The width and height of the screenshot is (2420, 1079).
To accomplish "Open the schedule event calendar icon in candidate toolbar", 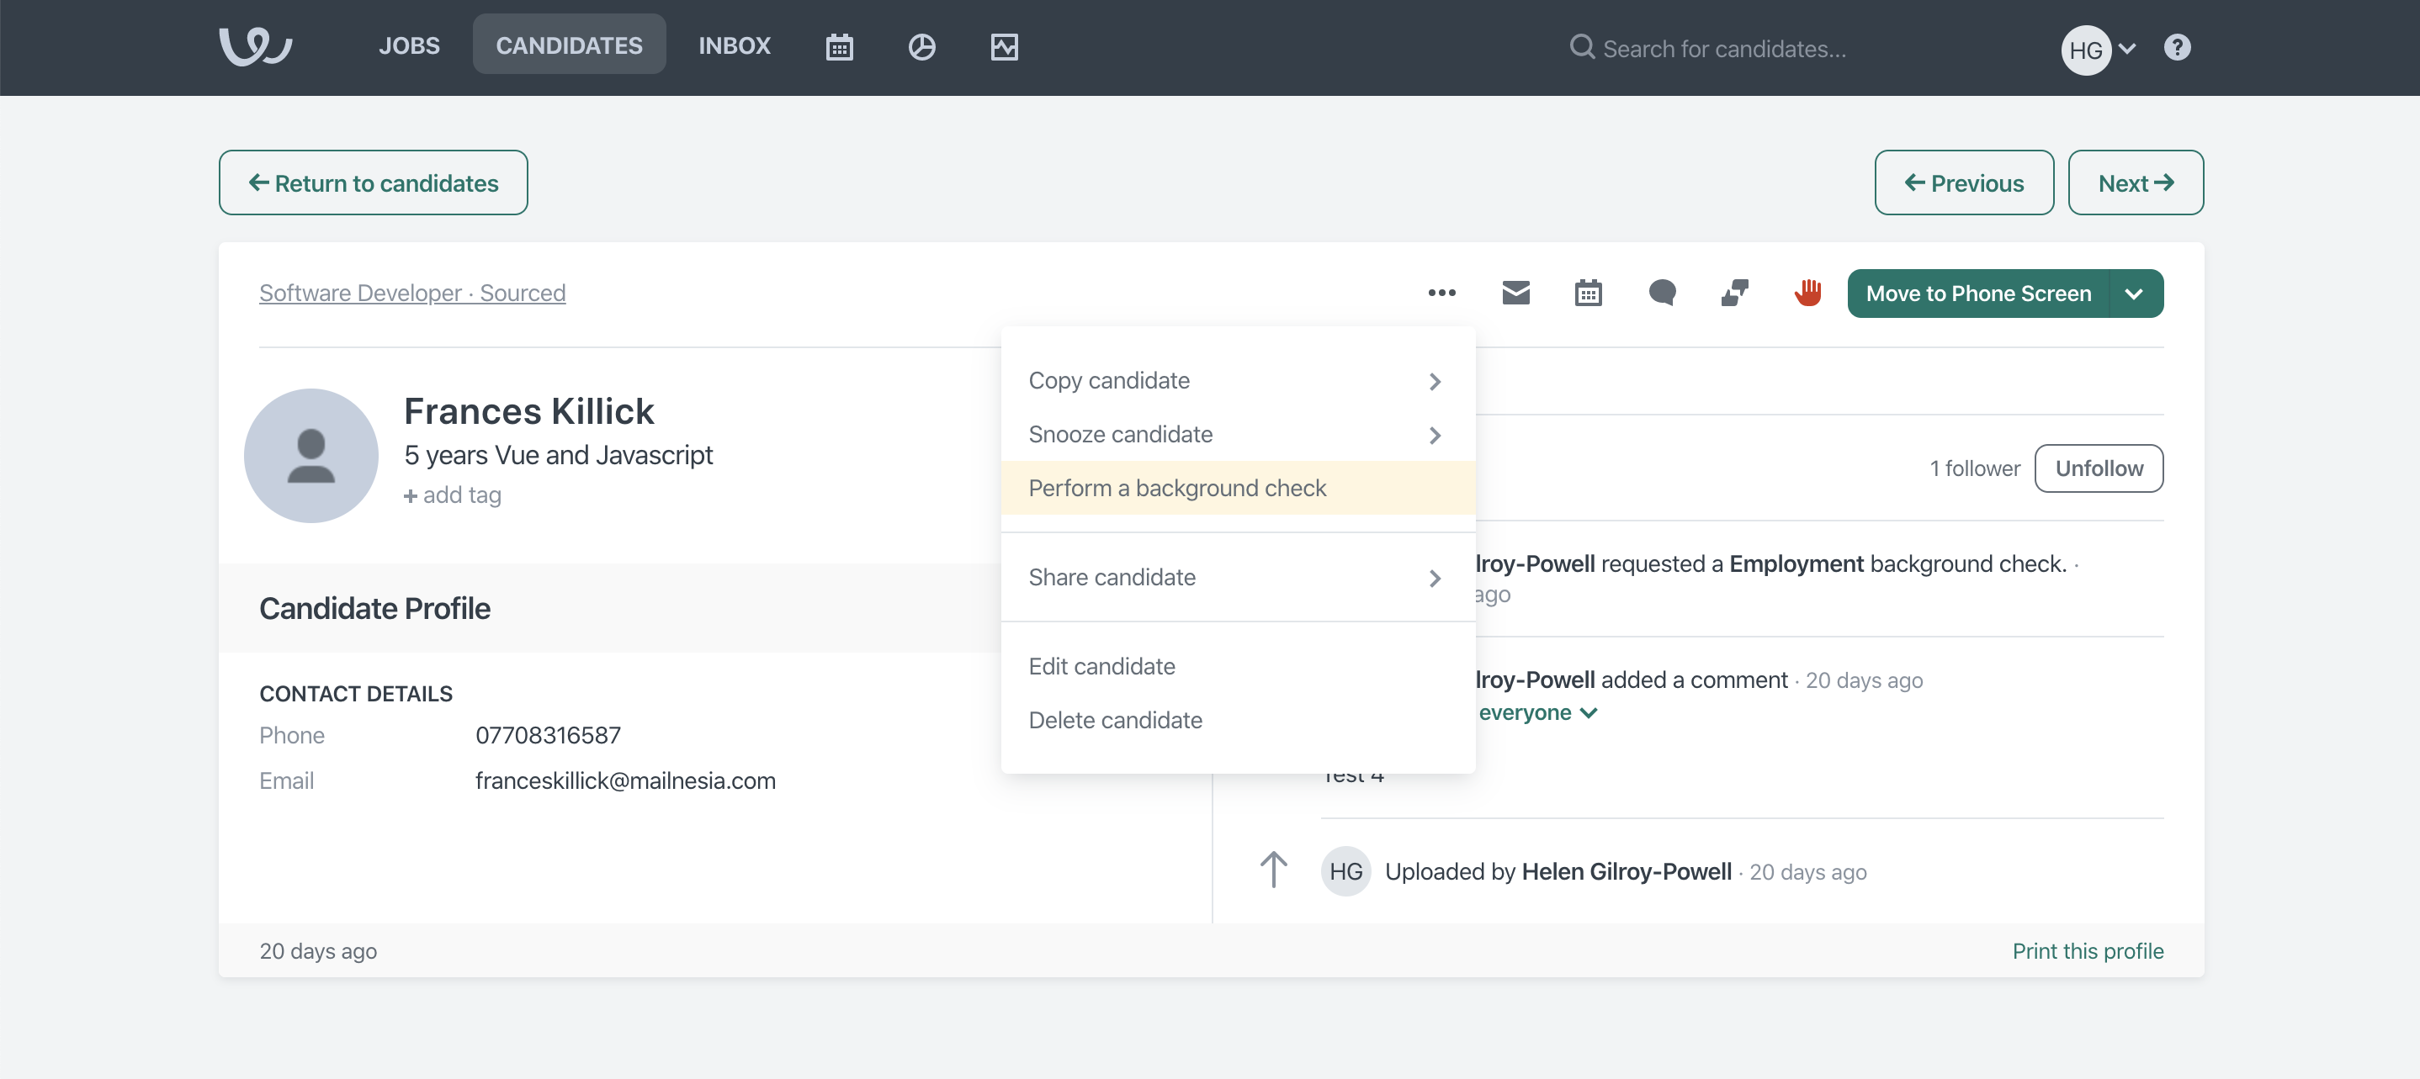I will click(x=1588, y=293).
